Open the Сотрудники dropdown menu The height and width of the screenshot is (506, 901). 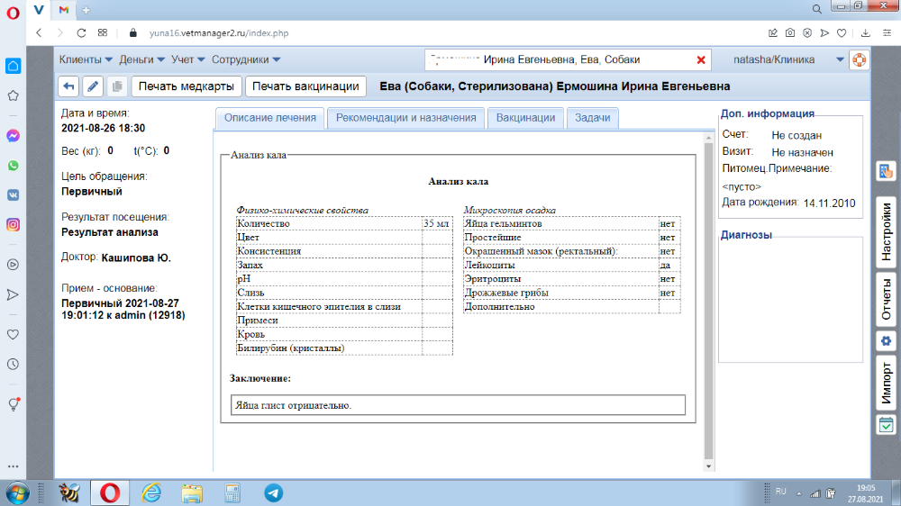[x=246, y=59]
